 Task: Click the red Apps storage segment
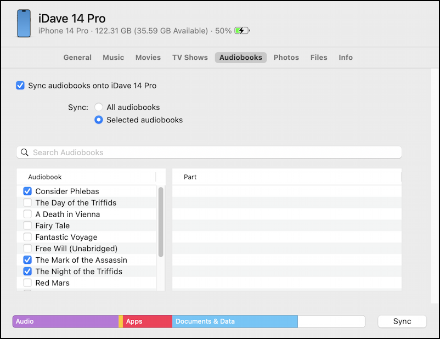[148, 321]
